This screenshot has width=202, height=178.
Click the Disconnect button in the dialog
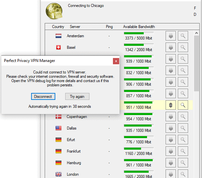(43, 97)
